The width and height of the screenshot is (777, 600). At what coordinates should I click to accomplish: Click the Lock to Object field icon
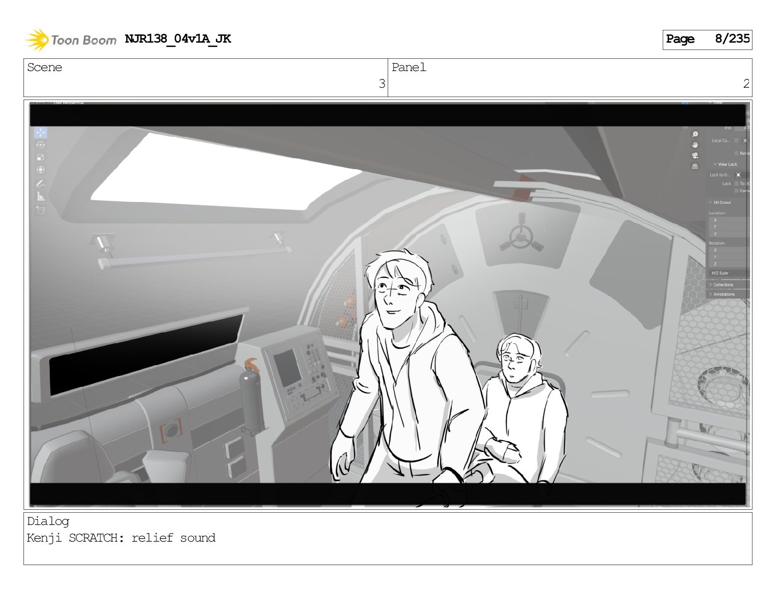click(x=738, y=175)
